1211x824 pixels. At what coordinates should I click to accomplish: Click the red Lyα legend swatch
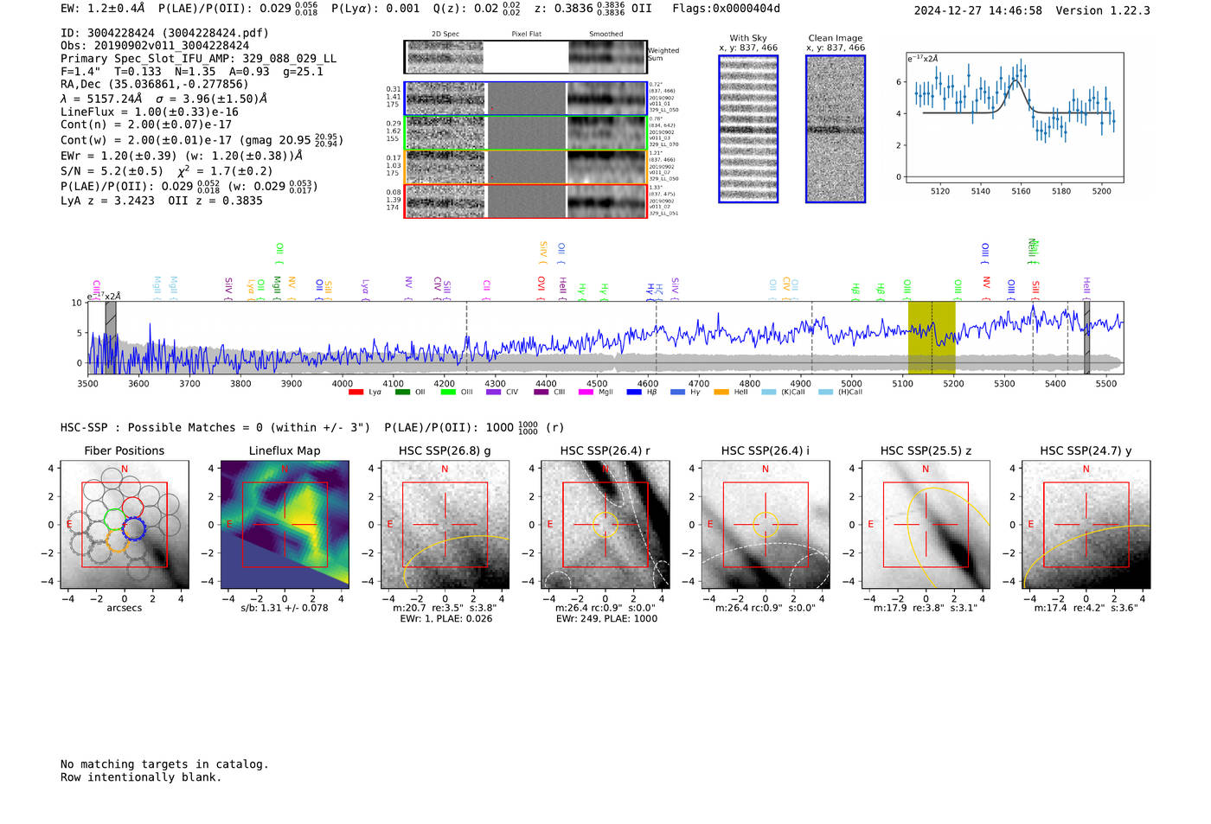[356, 393]
